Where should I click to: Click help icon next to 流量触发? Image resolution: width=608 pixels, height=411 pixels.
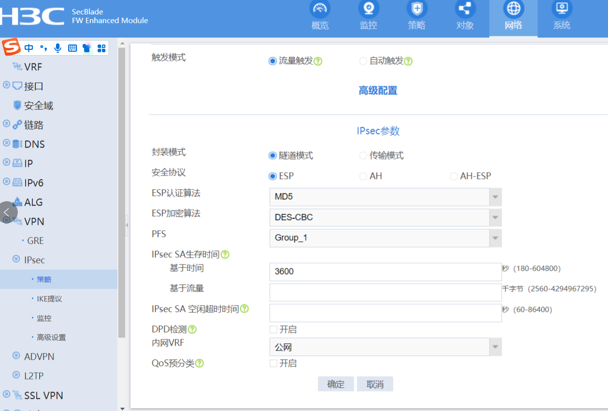point(318,61)
